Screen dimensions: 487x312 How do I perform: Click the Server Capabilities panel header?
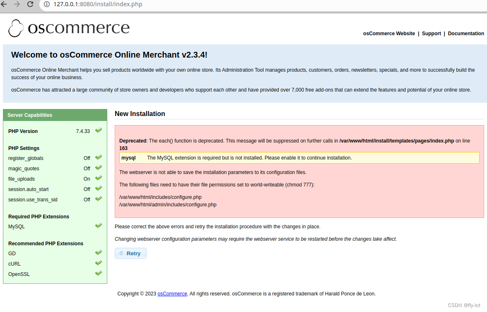(55, 115)
